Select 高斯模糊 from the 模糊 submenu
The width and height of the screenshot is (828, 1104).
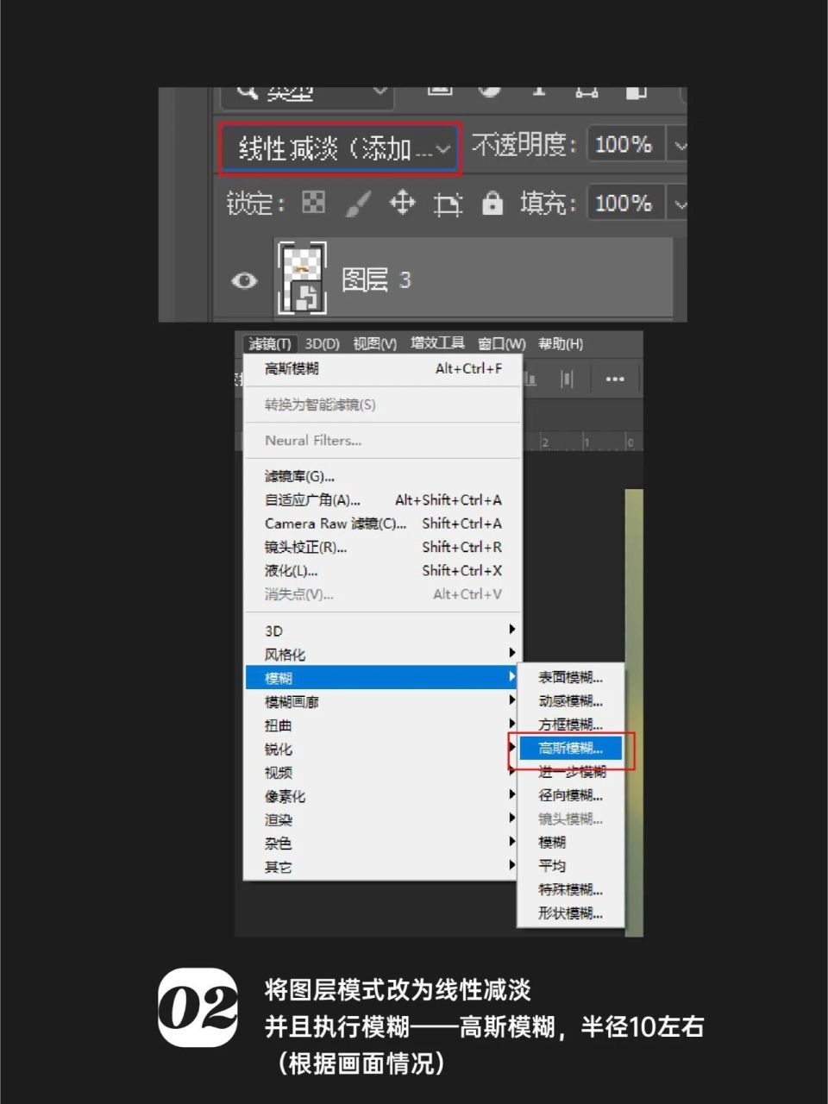click(x=569, y=748)
